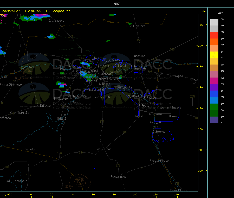Image resolution: width=234 pixels, height=198 pixels.
Task: Select the magenta 39-42 dBZ legend swatch
Action: click(x=214, y=81)
